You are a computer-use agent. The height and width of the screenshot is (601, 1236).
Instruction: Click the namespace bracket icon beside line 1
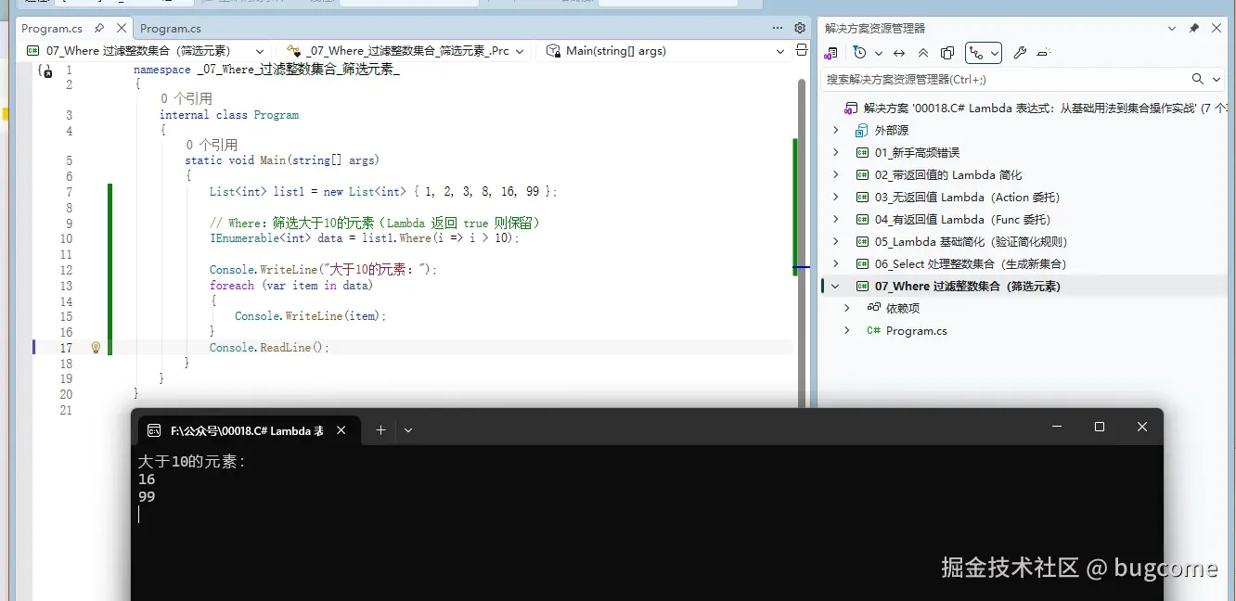(x=44, y=70)
